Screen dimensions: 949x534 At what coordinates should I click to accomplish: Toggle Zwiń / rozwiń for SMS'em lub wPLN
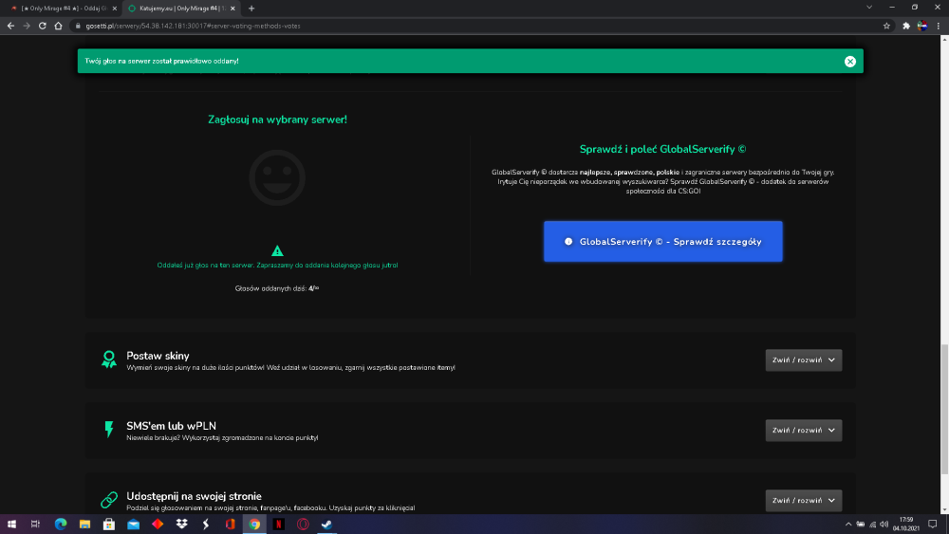803,430
